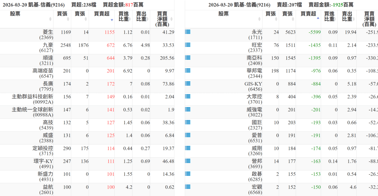
Task: Click the list icon for 南亞科 (2408)
Action: [188, 58]
